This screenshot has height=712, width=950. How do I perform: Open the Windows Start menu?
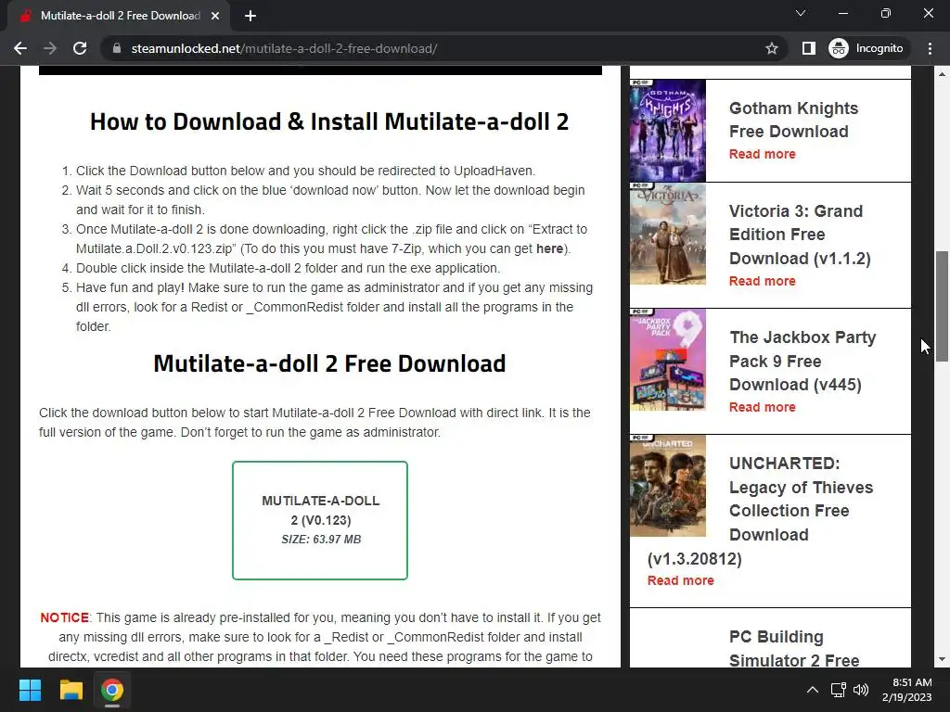click(x=30, y=690)
